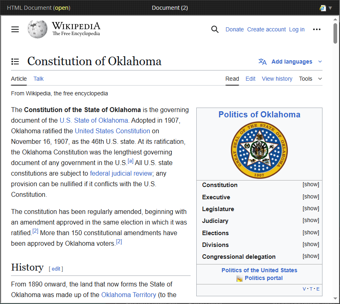Open the Oklahoma Territory link
Image resolution: width=340 pixels, height=304 pixels.
pyautogui.click(x=129, y=295)
